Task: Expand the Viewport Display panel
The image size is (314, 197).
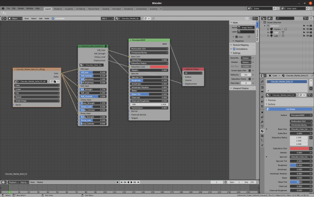Action: coord(242,88)
